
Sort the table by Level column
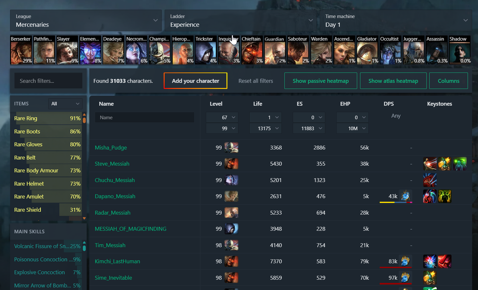216,104
